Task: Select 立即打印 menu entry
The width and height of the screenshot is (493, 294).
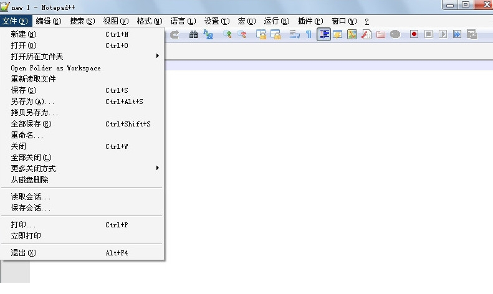Action: (x=82, y=235)
